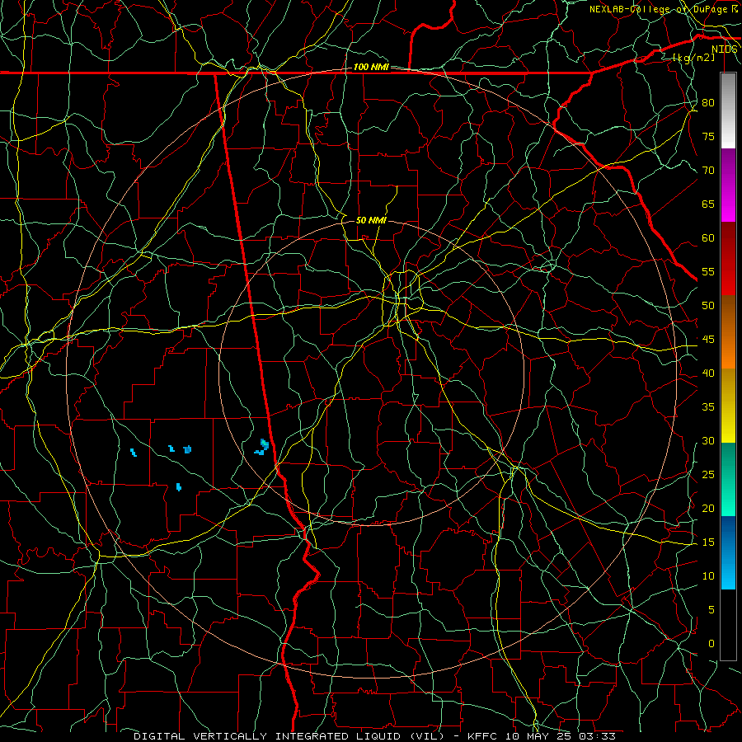The width and height of the screenshot is (742, 742).
Task: Click the largest blue echo beside the thick state line
Action: 263,446
